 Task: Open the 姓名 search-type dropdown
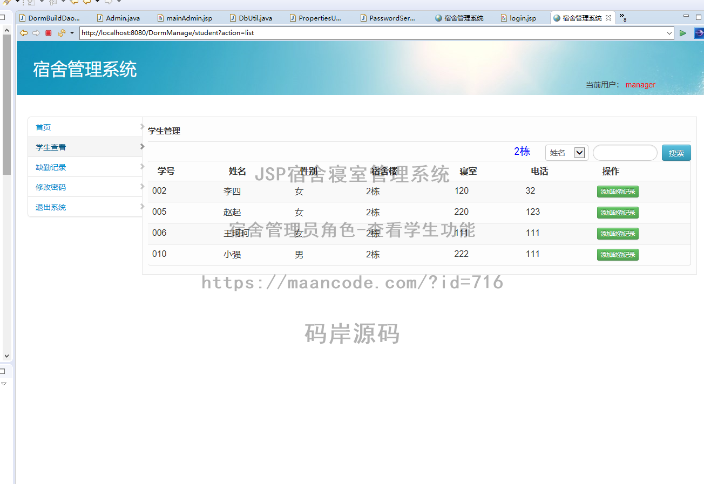click(x=567, y=153)
